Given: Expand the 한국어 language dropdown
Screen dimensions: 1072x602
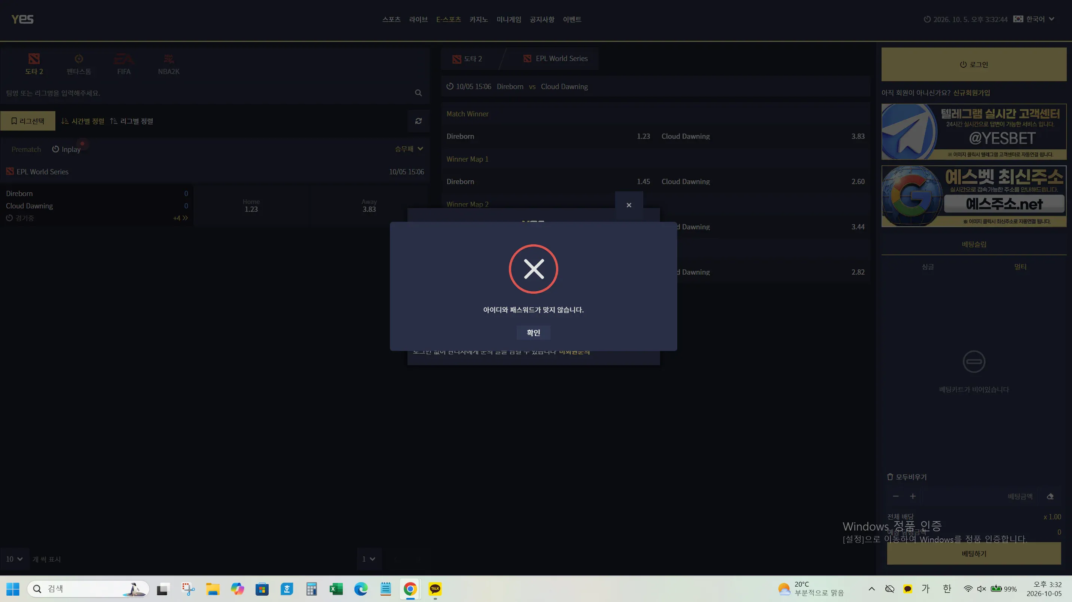Looking at the screenshot, I should click(x=1034, y=19).
